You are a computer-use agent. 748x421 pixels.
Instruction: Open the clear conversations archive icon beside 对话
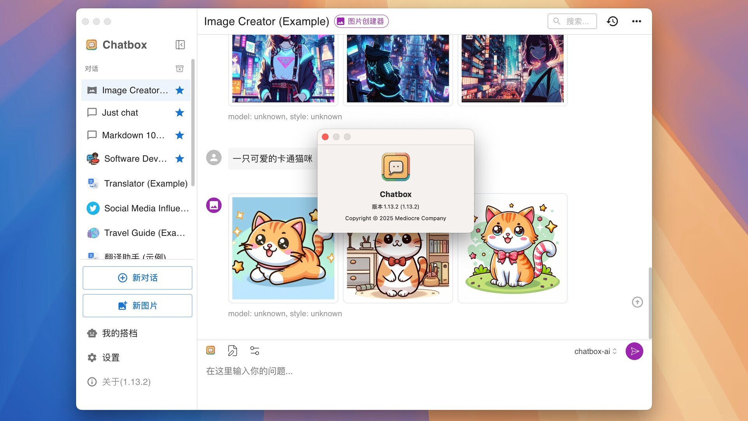[x=179, y=68]
